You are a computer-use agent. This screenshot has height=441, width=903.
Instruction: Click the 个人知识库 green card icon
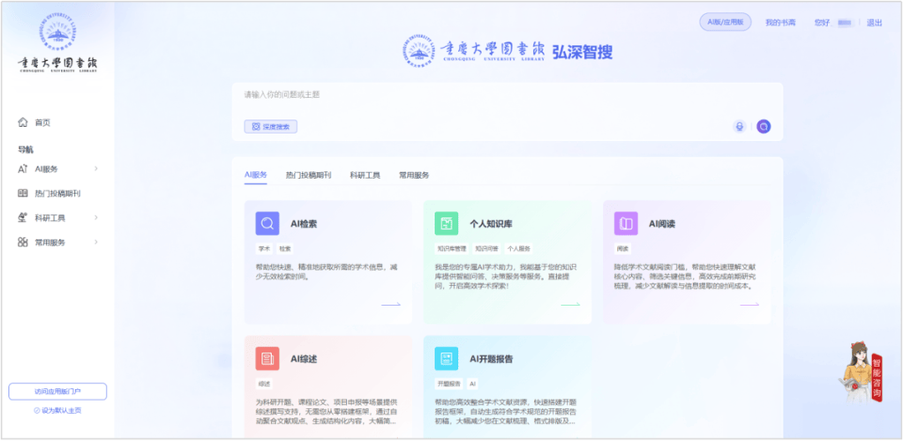(447, 224)
